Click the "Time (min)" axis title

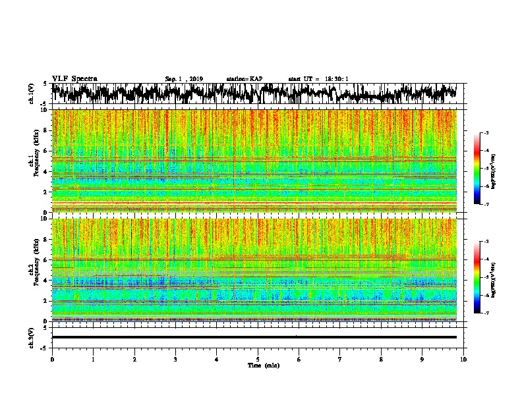264,365
